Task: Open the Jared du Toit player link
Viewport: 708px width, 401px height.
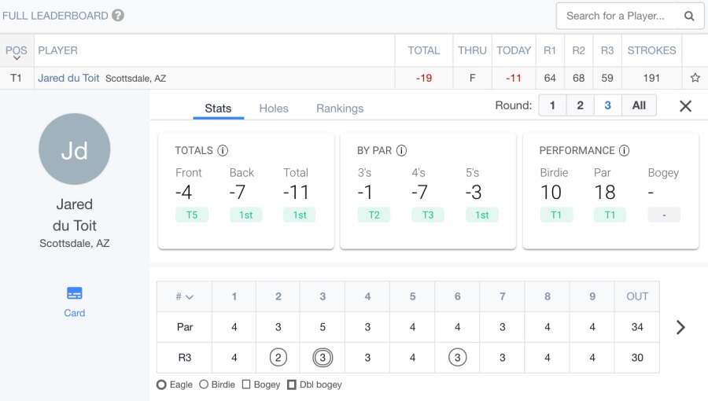Action: click(69, 78)
